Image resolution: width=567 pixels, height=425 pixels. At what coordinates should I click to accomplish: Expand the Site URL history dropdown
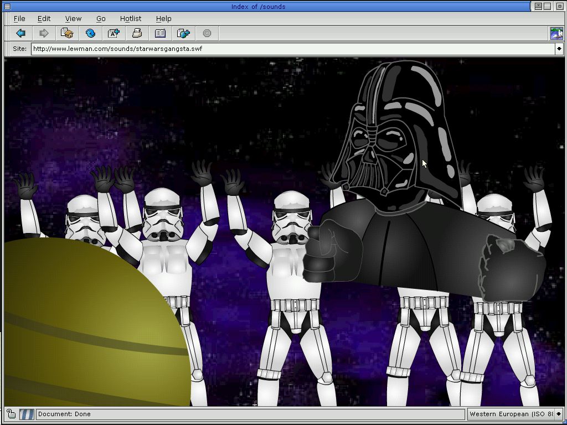pos(559,49)
